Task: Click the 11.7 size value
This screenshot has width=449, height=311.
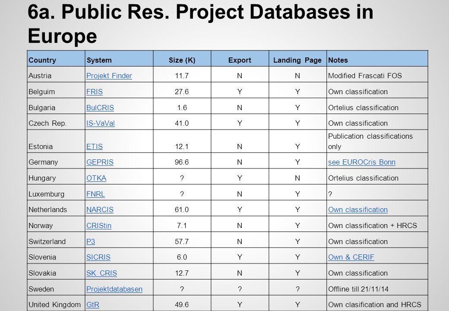Action: click(182, 76)
